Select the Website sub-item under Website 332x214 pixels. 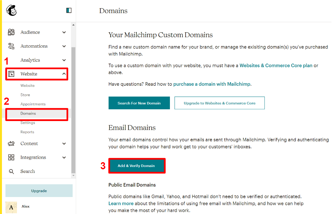click(x=27, y=85)
